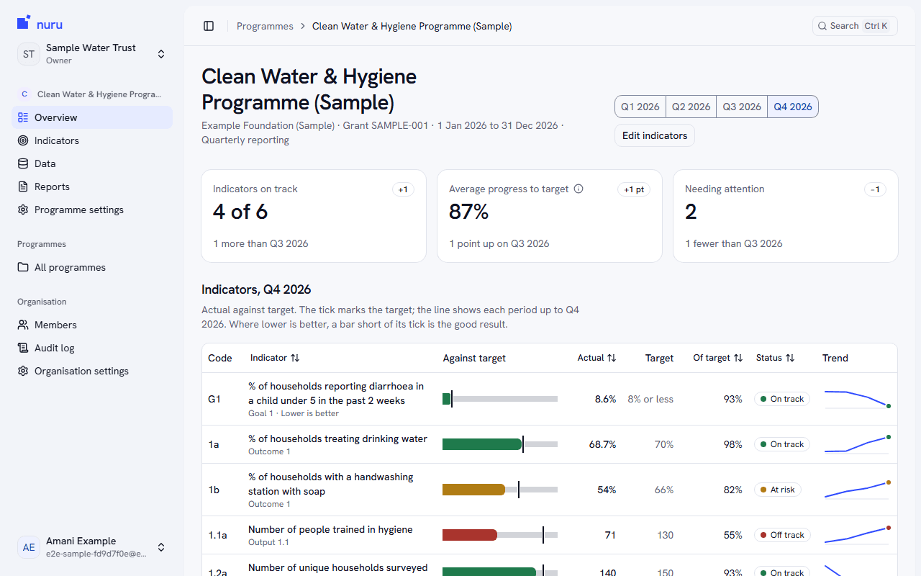Sort by Of target column arrows
Image resolution: width=921 pixels, height=576 pixels.
coord(738,358)
